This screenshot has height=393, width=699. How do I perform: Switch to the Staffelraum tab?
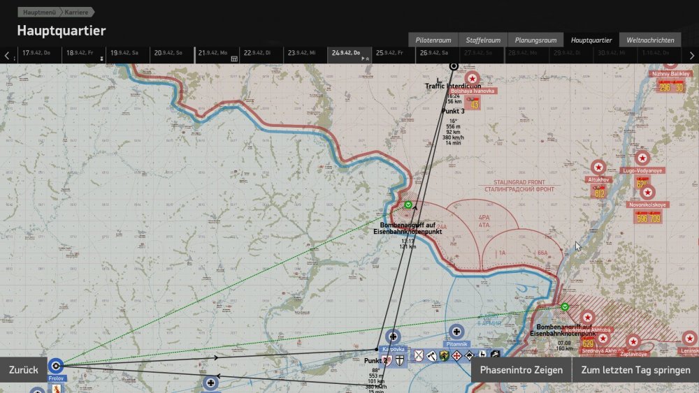coord(482,40)
